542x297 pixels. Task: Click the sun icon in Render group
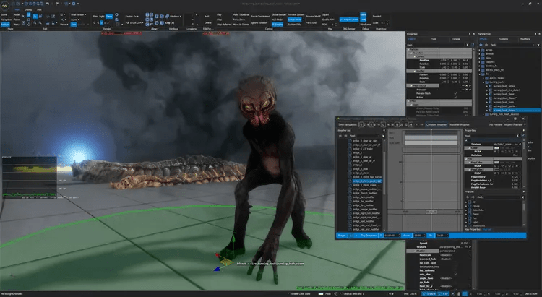[x=116, y=15]
